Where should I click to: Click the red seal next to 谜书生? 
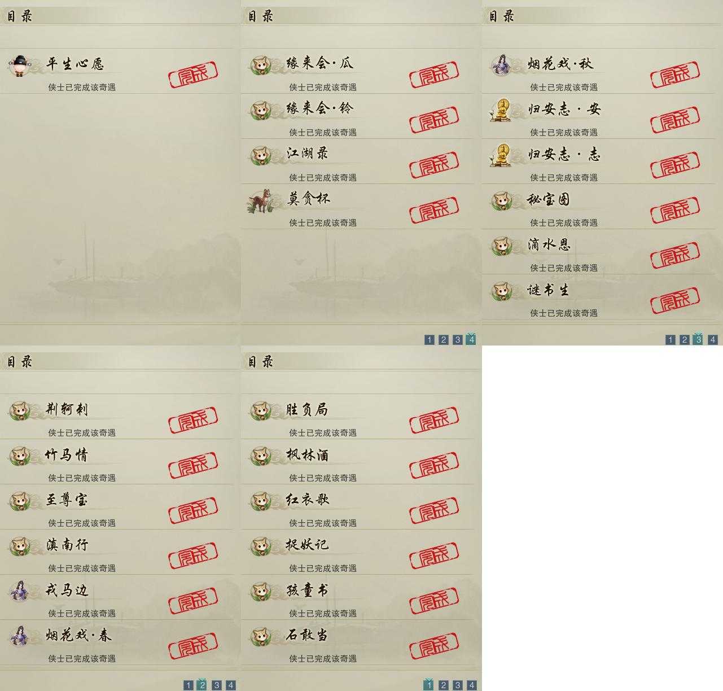(x=675, y=301)
